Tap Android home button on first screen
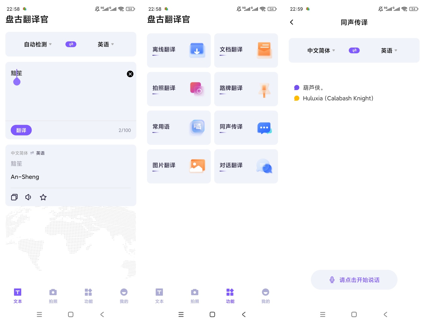The image size is (425, 323). [71, 314]
